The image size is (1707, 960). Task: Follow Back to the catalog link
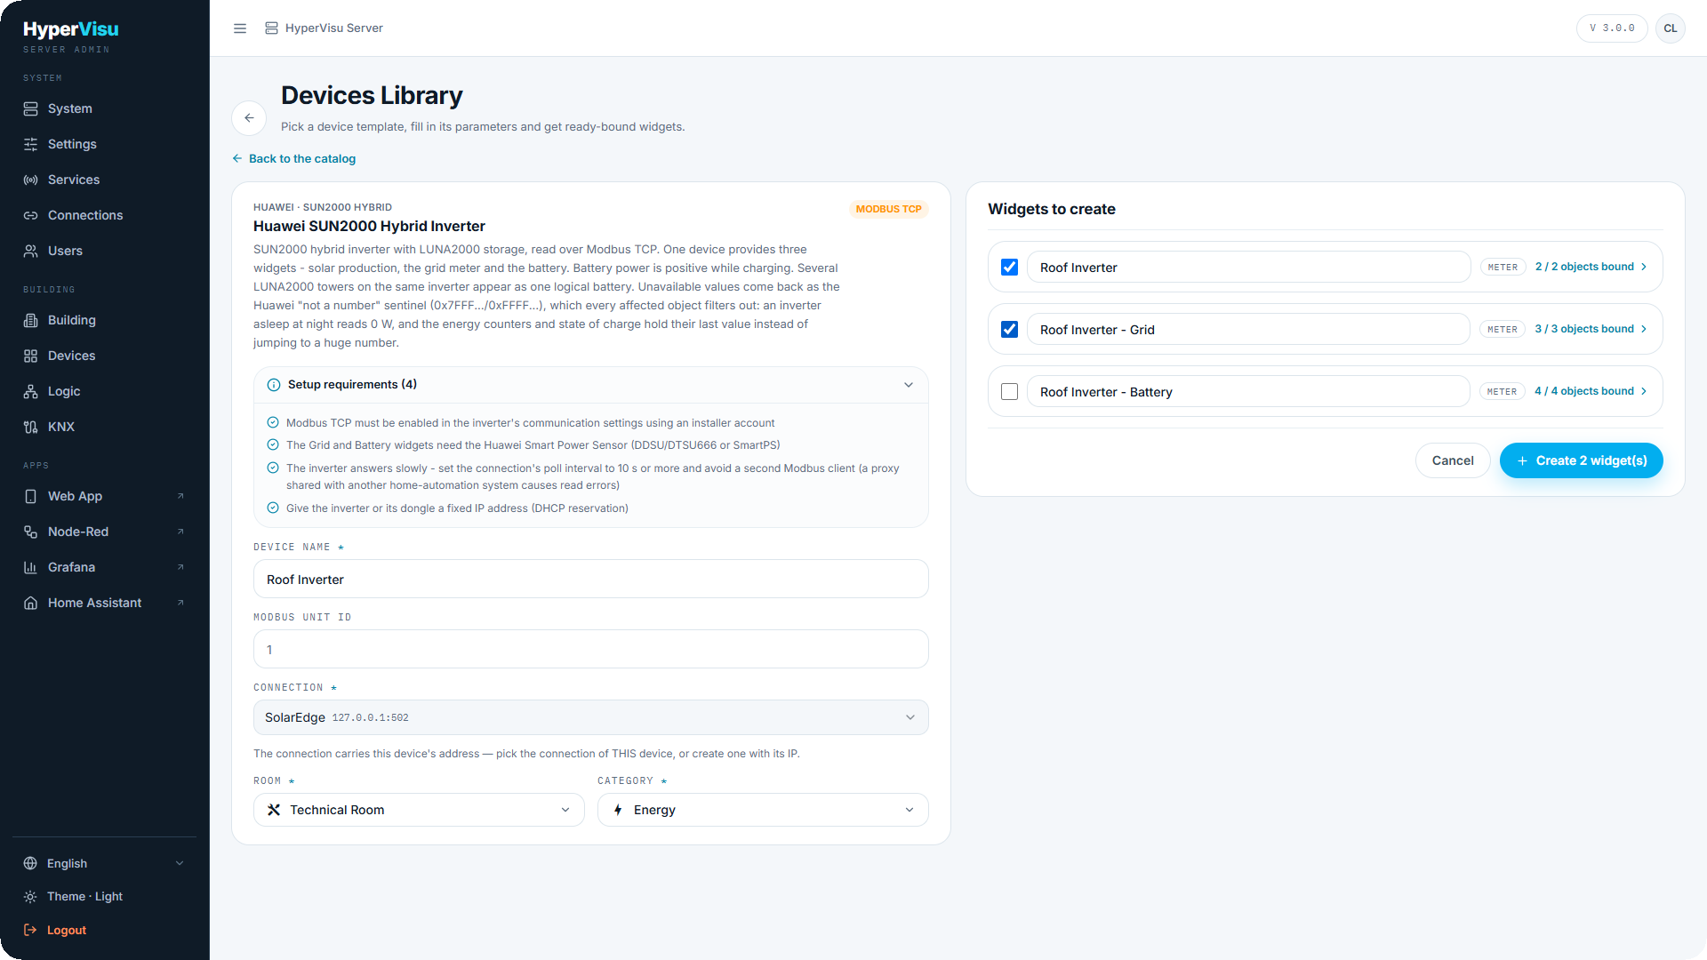[294, 158]
